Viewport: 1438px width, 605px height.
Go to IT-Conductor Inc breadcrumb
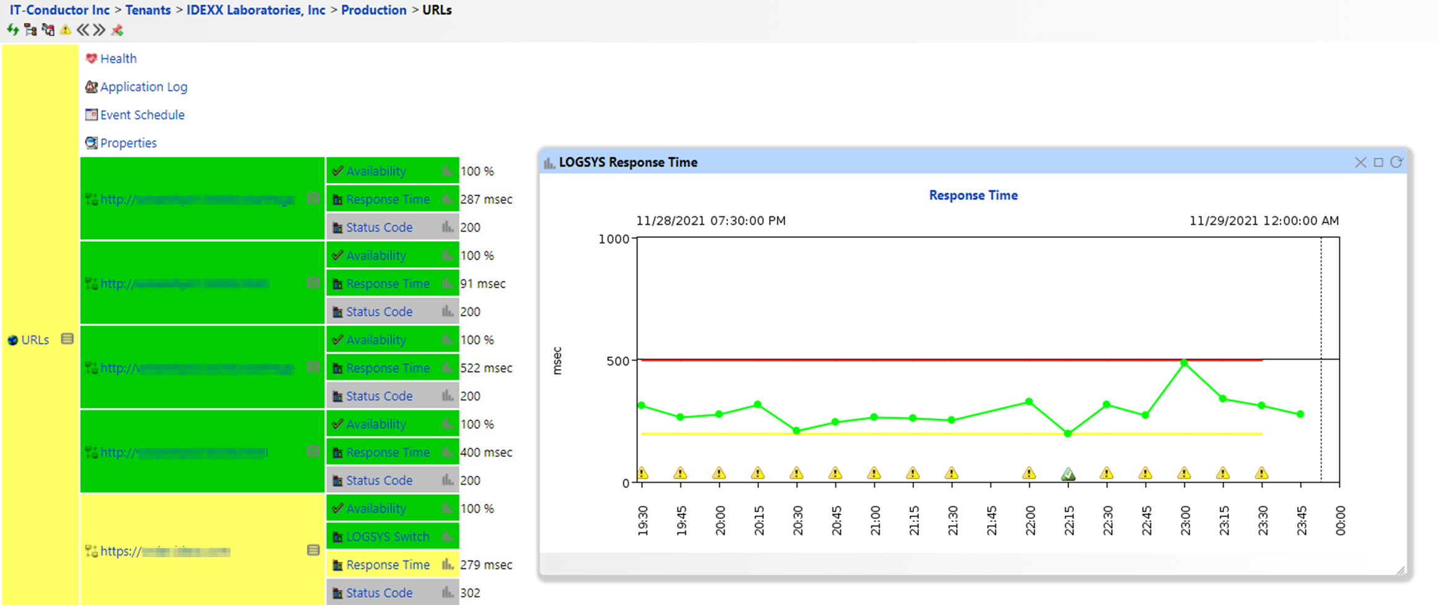pyautogui.click(x=60, y=10)
